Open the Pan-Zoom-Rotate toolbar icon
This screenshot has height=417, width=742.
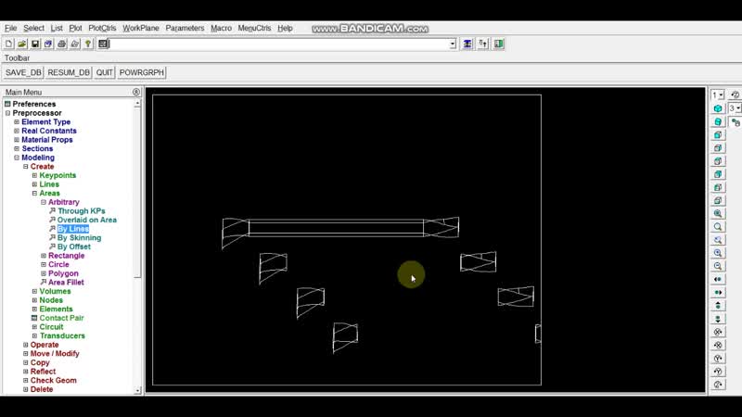pyautogui.click(x=48, y=44)
